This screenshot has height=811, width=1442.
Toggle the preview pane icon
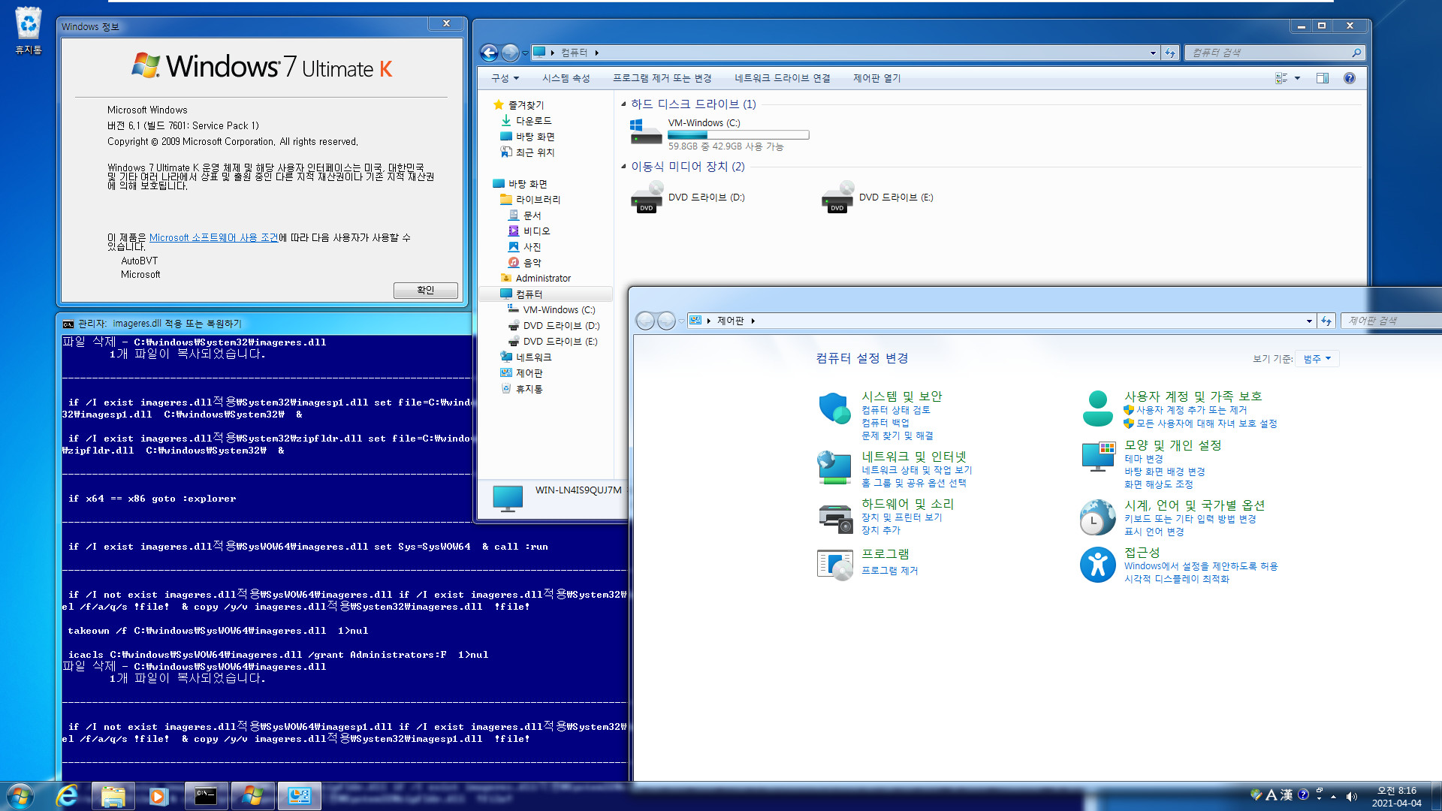click(x=1323, y=78)
